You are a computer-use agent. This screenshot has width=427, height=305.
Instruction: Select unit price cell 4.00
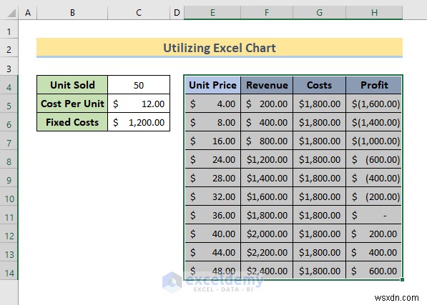(x=212, y=104)
